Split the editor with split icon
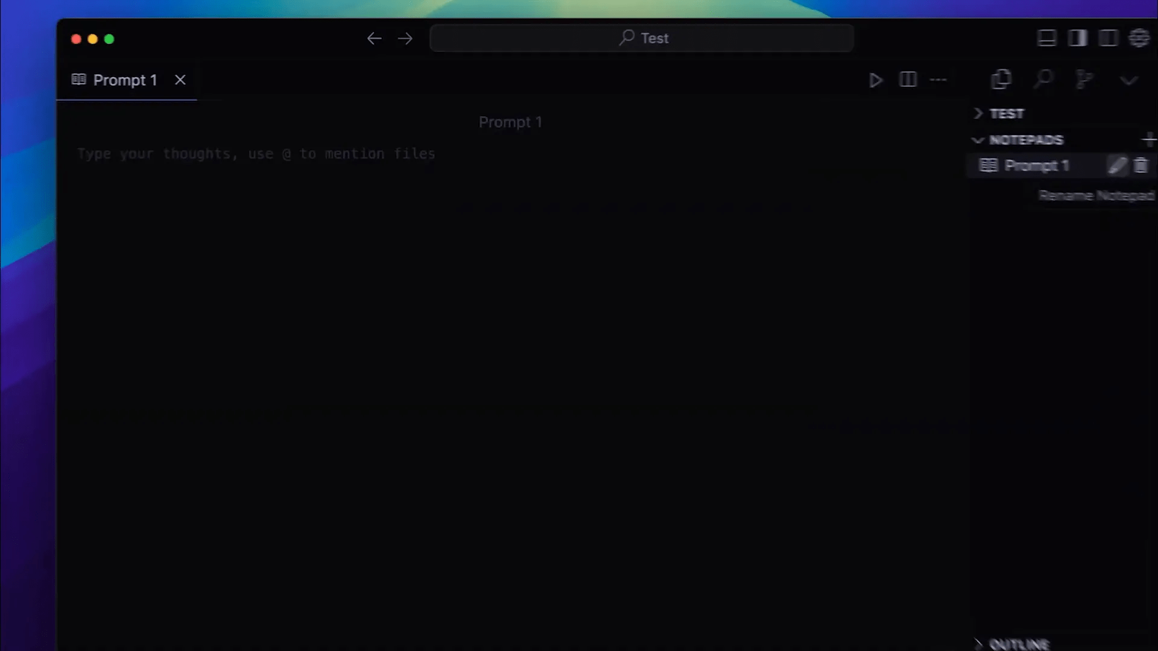This screenshot has width=1158, height=651. (x=908, y=80)
